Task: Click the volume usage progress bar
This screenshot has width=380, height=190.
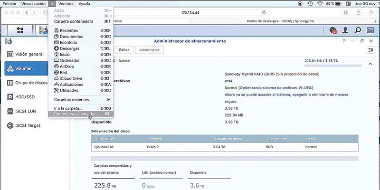Action: coord(333,66)
